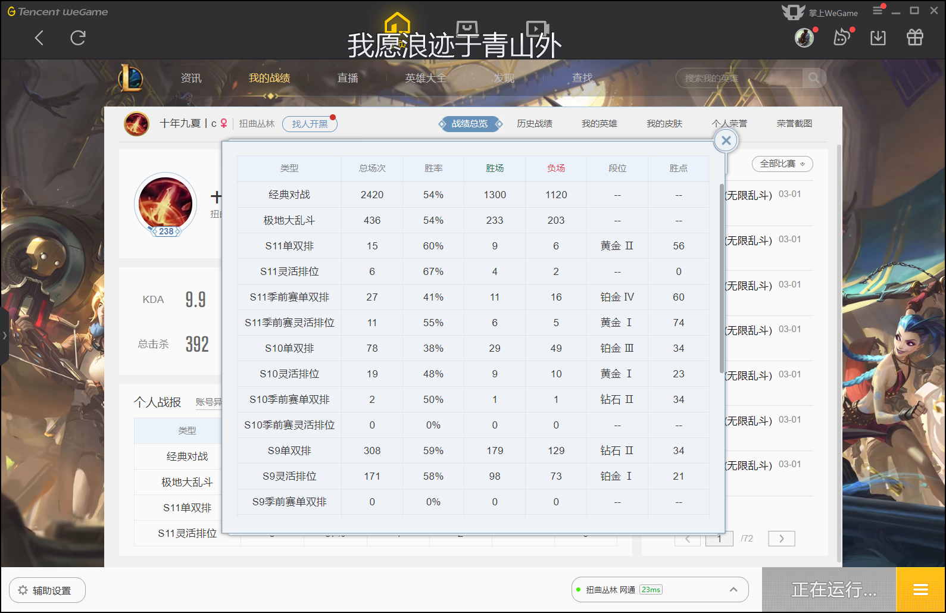Click the 段位 column header
Image resolution: width=946 pixels, height=613 pixels.
click(617, 168)
